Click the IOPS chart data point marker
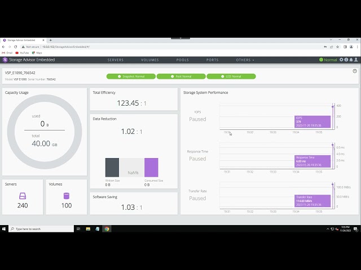Viewport: 361px width, 270px height. pos(332,106)
